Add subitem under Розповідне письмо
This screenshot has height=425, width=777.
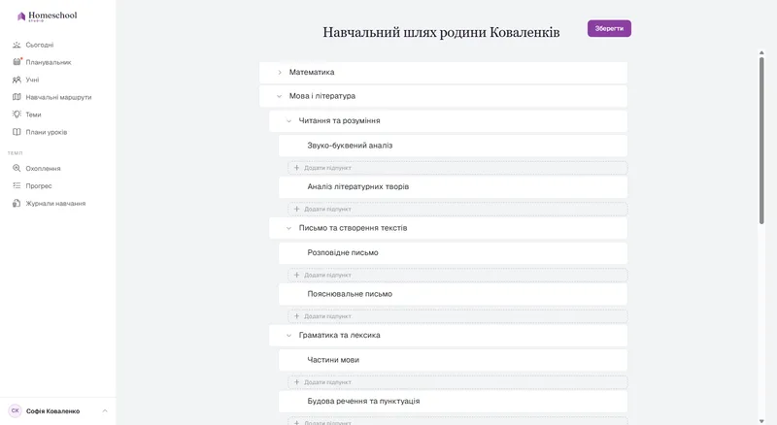[457, 275]
